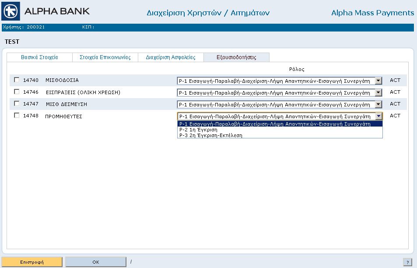Click the code 14746

(31, 92)
